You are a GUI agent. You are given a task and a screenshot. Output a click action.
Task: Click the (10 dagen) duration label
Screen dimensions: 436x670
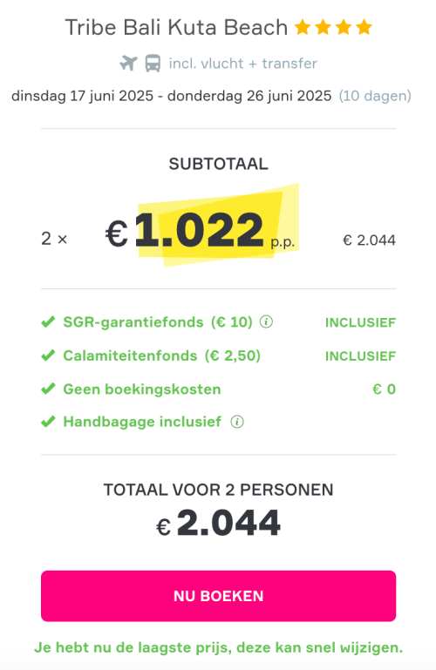tap(375, 96)
